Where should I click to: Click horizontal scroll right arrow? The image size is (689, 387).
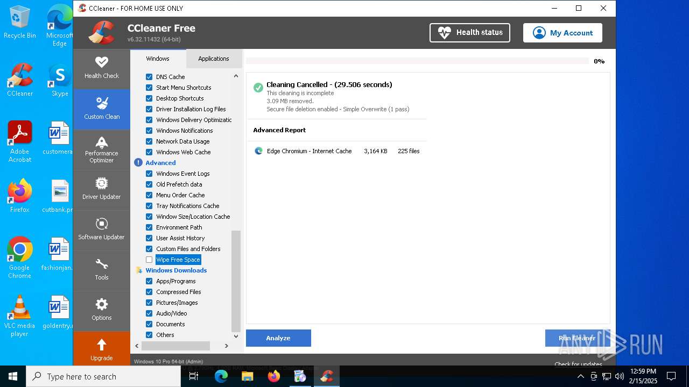pos(227,346)
